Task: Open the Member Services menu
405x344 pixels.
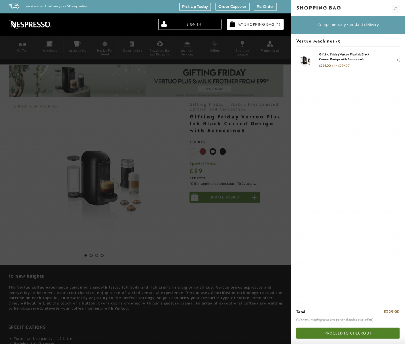Action: [x=187, y=47]
